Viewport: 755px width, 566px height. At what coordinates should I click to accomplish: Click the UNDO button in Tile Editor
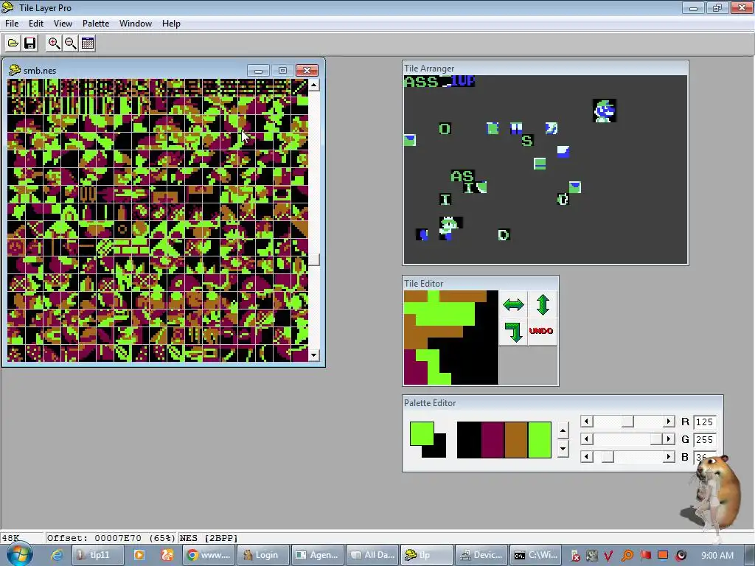(x=541, y=331)
